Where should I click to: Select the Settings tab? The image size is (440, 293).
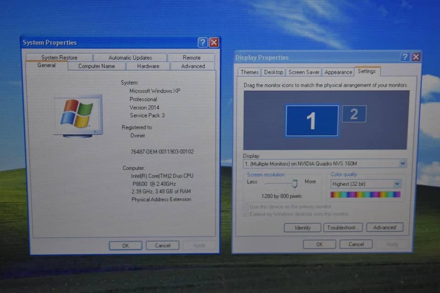[x=367, y=71]
